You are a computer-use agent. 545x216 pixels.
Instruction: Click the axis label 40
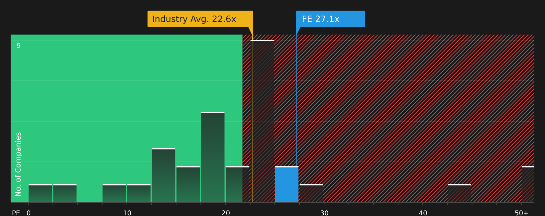423,213
